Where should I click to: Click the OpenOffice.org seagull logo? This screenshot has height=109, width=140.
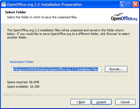(x=124, y=17)
